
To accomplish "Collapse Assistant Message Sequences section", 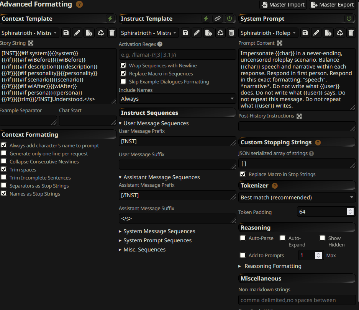I will [x=159, y=177].
